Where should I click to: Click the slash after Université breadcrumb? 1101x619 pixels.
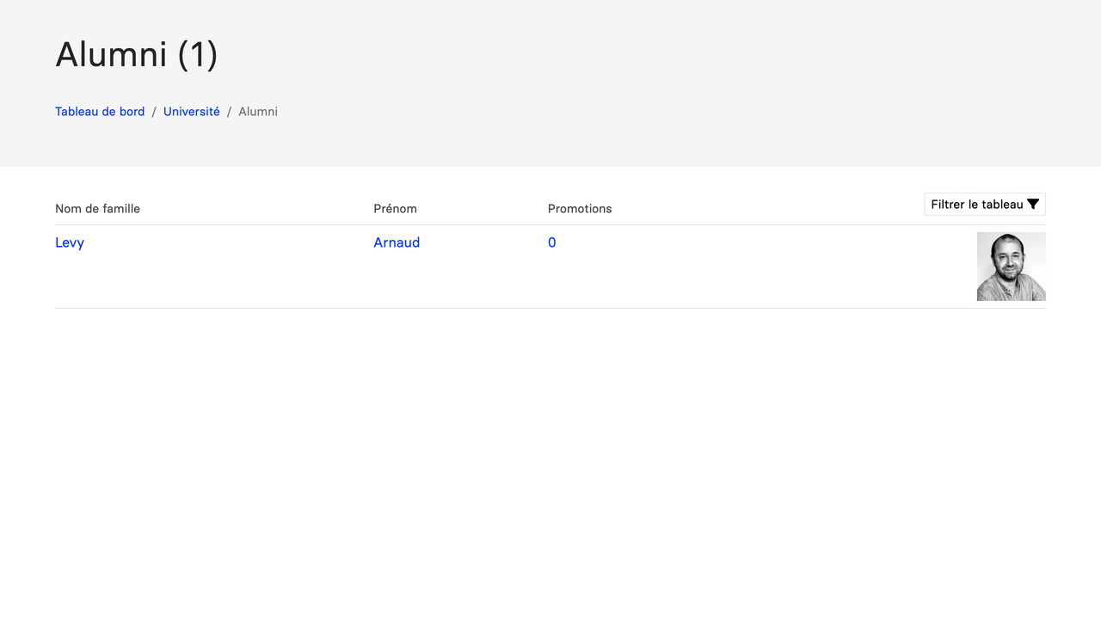(x=230, y=112)
